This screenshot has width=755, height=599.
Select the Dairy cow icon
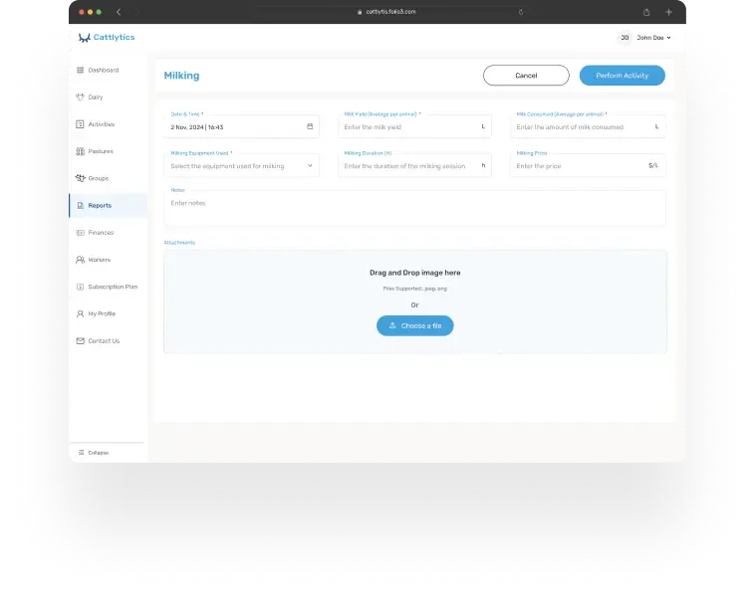(80, 98)
